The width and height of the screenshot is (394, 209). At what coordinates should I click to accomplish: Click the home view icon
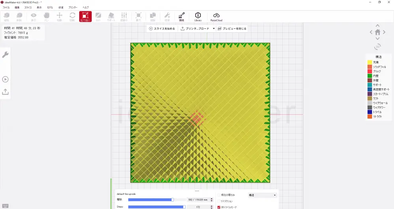click(377, 32)
